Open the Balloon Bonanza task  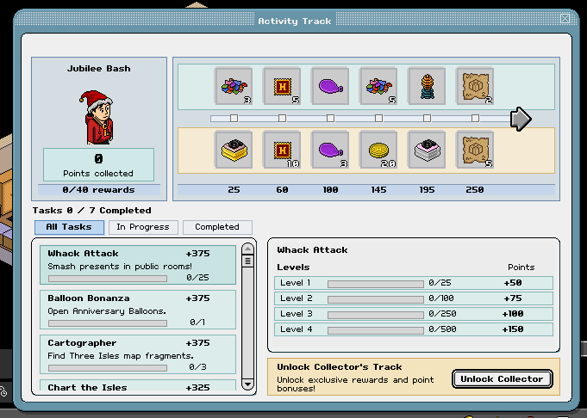pos(138,310)
